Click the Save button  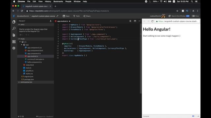66,16
